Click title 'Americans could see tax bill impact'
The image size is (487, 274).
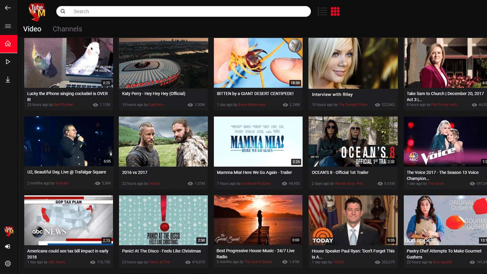(x=68, y=254)
